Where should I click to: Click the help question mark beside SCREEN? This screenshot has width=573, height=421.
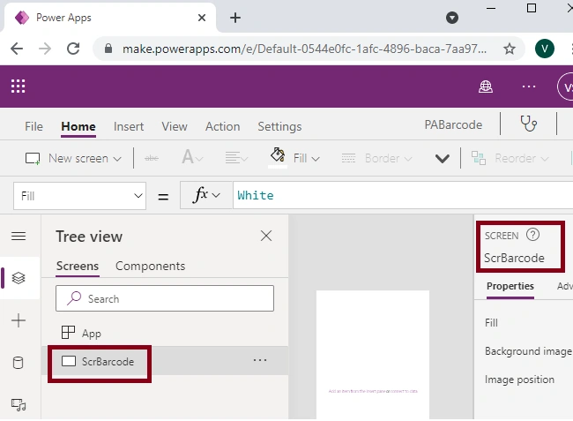tap(532, 235)
